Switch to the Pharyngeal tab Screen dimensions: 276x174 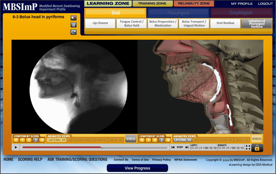tap(178, 13)
